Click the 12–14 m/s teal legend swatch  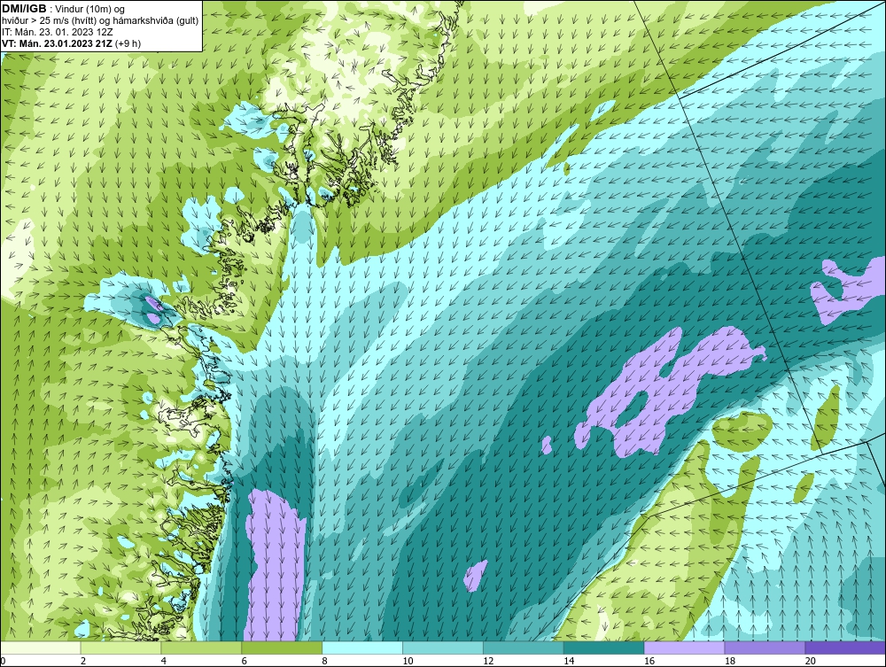524,648
